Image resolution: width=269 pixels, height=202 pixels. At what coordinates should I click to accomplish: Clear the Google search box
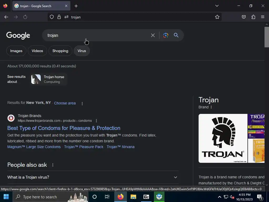click(153, 36)
